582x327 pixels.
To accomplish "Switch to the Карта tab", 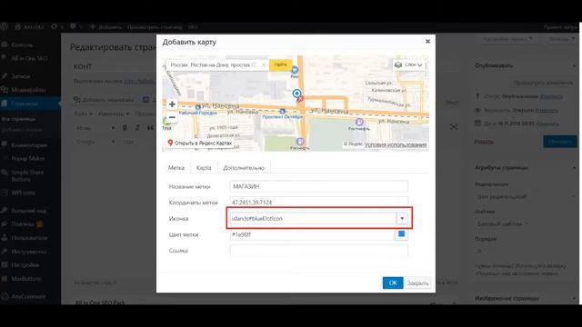I will pos(204,167).
